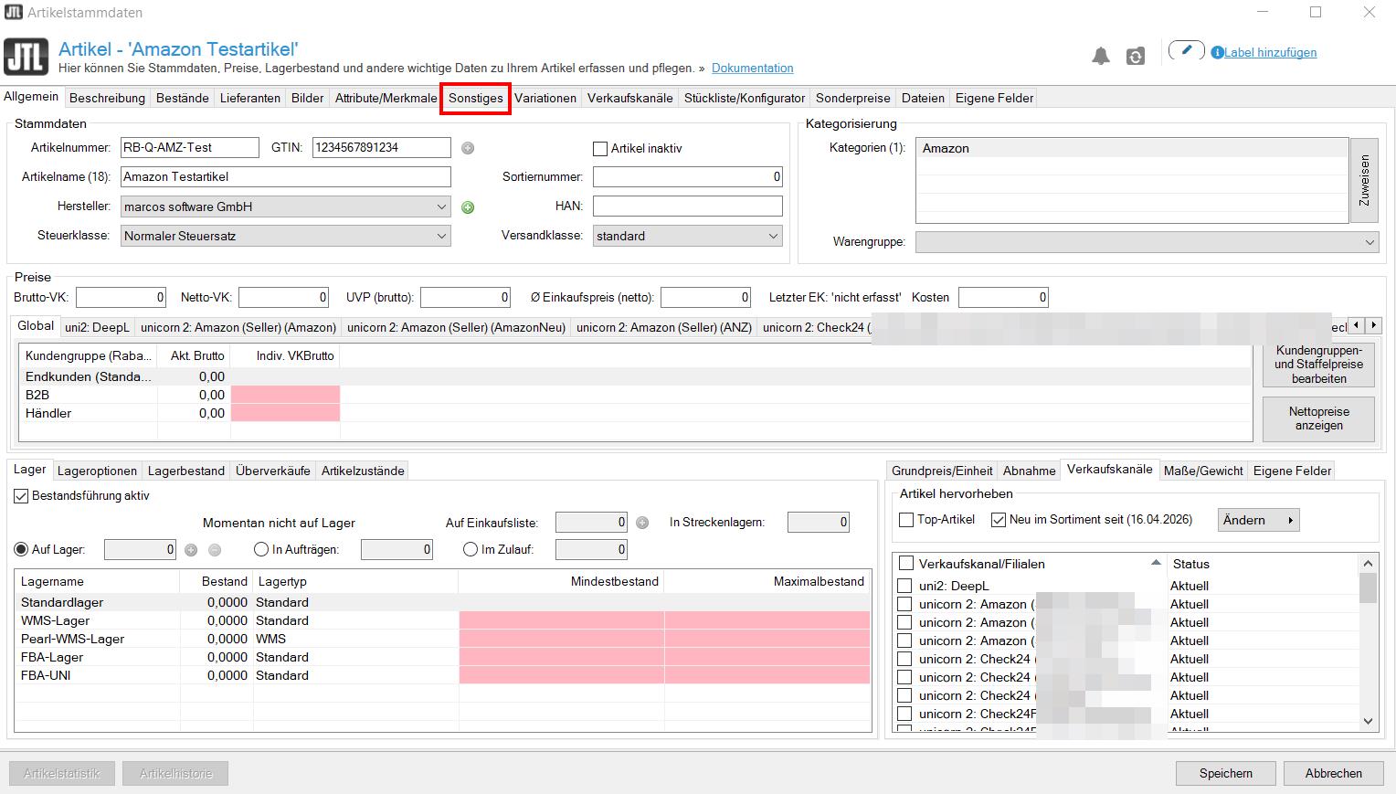Click the JTL logo icon
This screenshot has height=794, width=1396.
pyautogui.click(x=26, y=57)
